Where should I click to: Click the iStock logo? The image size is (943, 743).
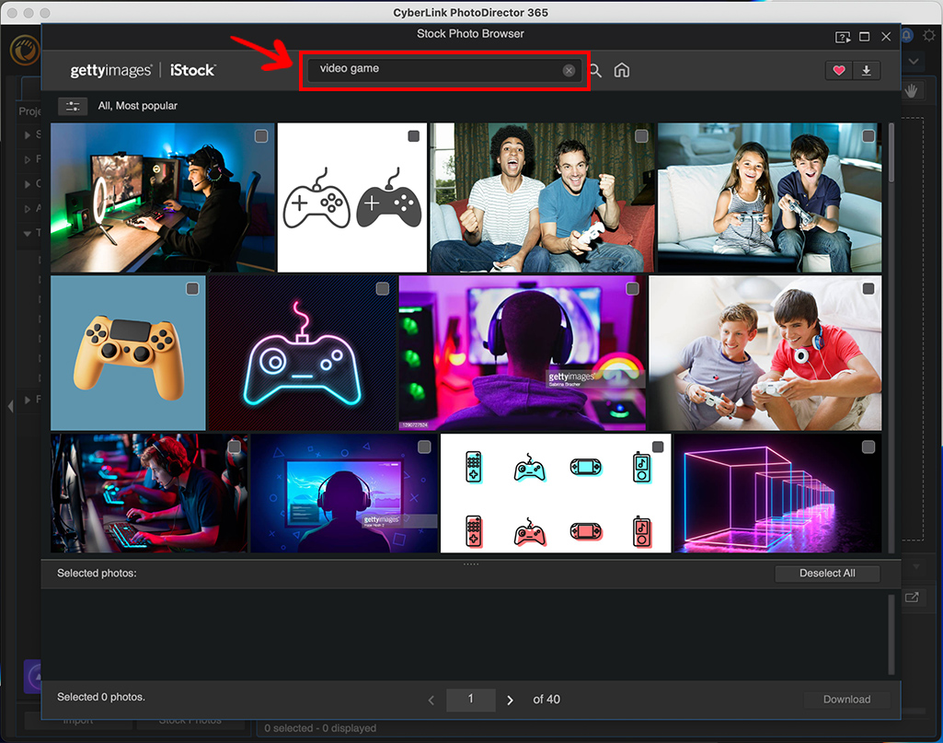click(x=192, y=71)
